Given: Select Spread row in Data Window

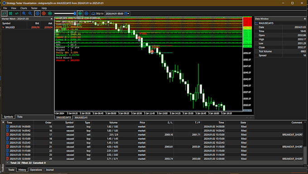Looking at the screenshot, I should [280, 55].
